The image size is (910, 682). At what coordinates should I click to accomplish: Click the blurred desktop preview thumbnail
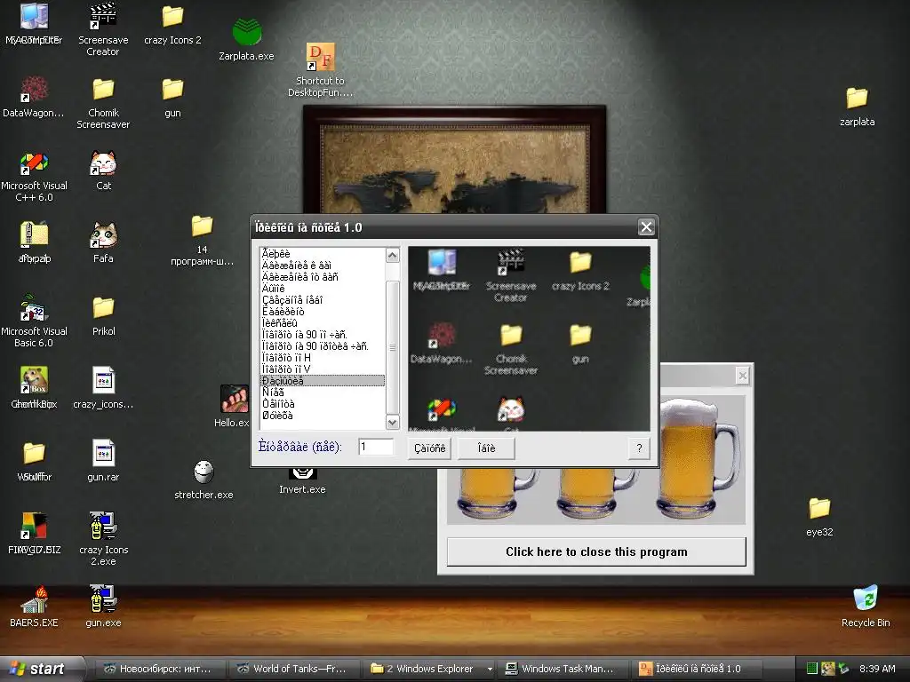point(529,338)
